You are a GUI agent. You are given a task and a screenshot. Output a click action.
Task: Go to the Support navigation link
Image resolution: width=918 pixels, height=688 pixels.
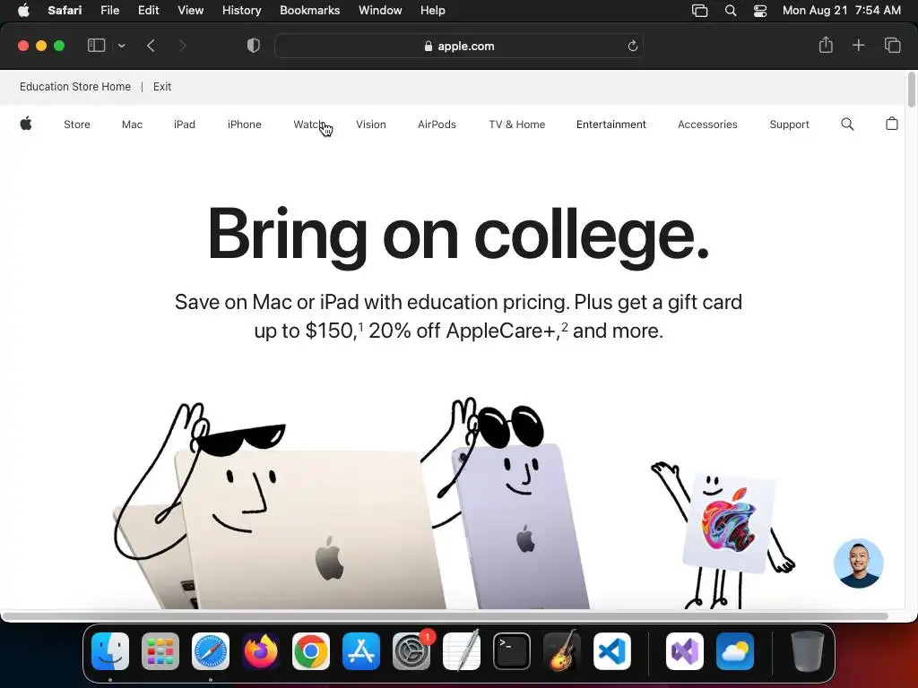click(x=789, y=125)
